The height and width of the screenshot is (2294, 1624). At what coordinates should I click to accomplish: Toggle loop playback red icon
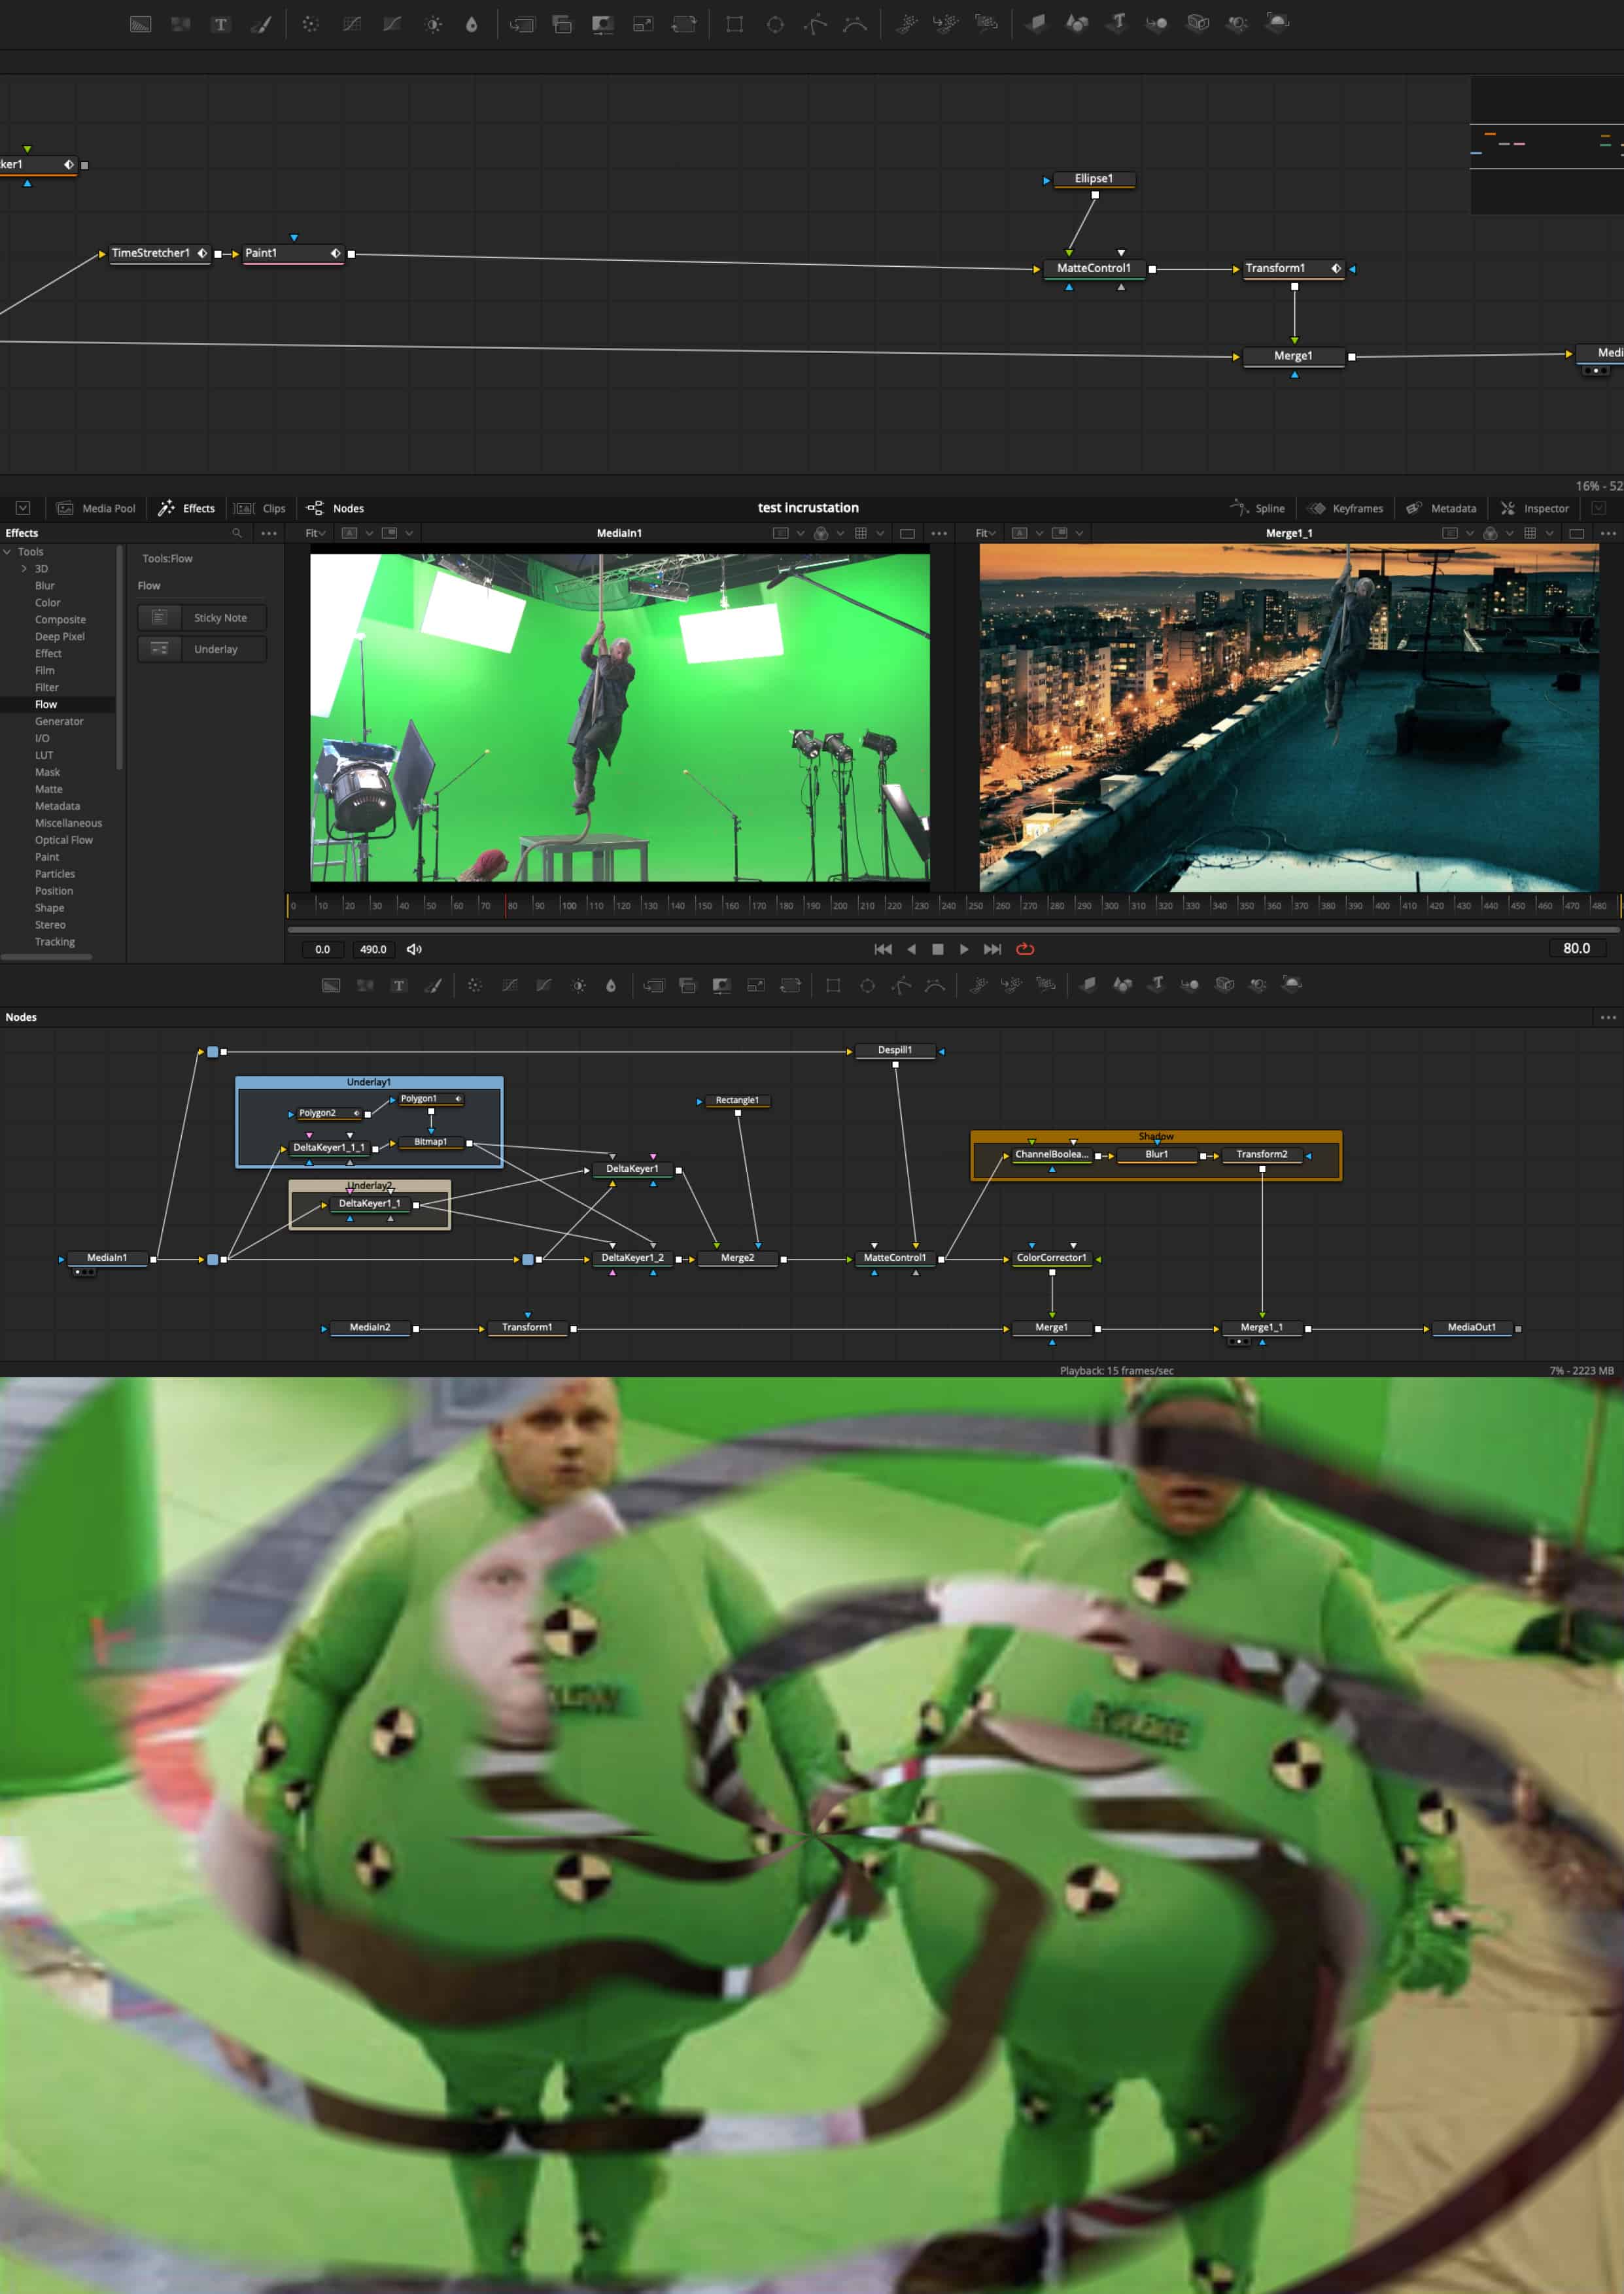pos(1025,949)
